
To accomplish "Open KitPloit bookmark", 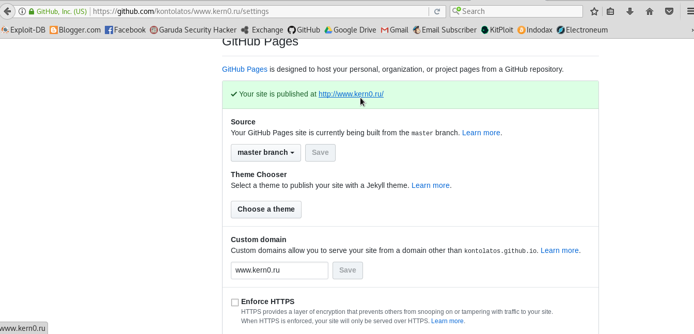I will click(x=497, y=30).
